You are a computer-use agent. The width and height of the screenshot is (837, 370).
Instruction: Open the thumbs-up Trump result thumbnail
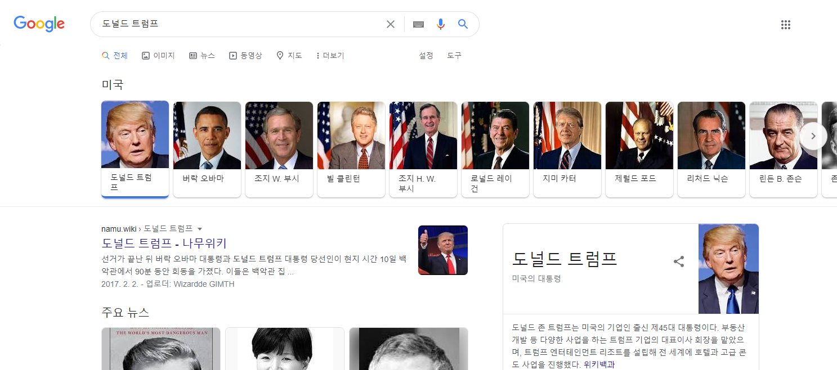point(443,250)
